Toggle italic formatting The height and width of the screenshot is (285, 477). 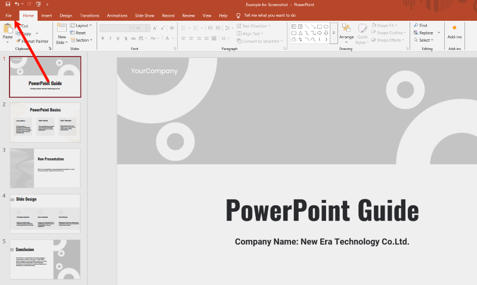coord(110,38)
